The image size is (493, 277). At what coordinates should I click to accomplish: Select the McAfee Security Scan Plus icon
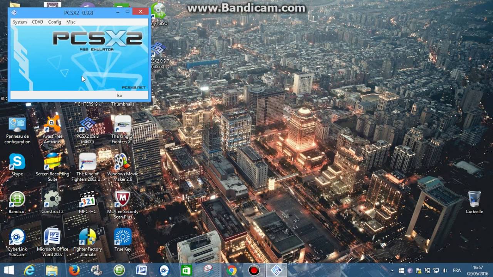122,205
